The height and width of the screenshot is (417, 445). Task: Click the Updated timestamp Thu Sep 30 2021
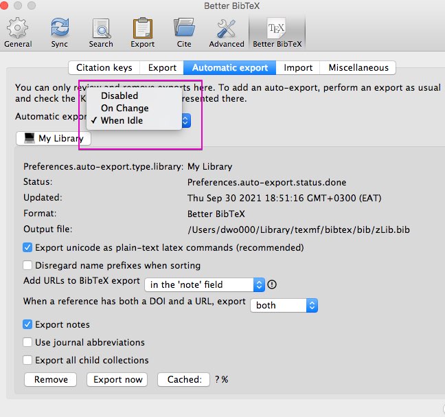click(284, 198)
